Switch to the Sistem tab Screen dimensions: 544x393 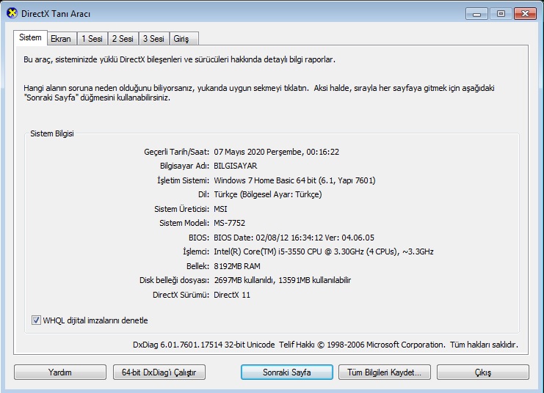30,37
